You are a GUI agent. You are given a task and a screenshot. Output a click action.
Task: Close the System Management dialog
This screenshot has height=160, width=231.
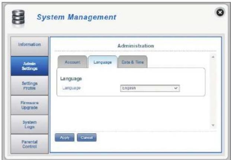point(220,12)
